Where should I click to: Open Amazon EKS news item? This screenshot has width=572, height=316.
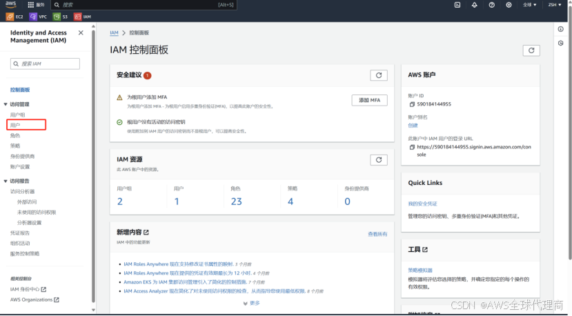(185, 282)
